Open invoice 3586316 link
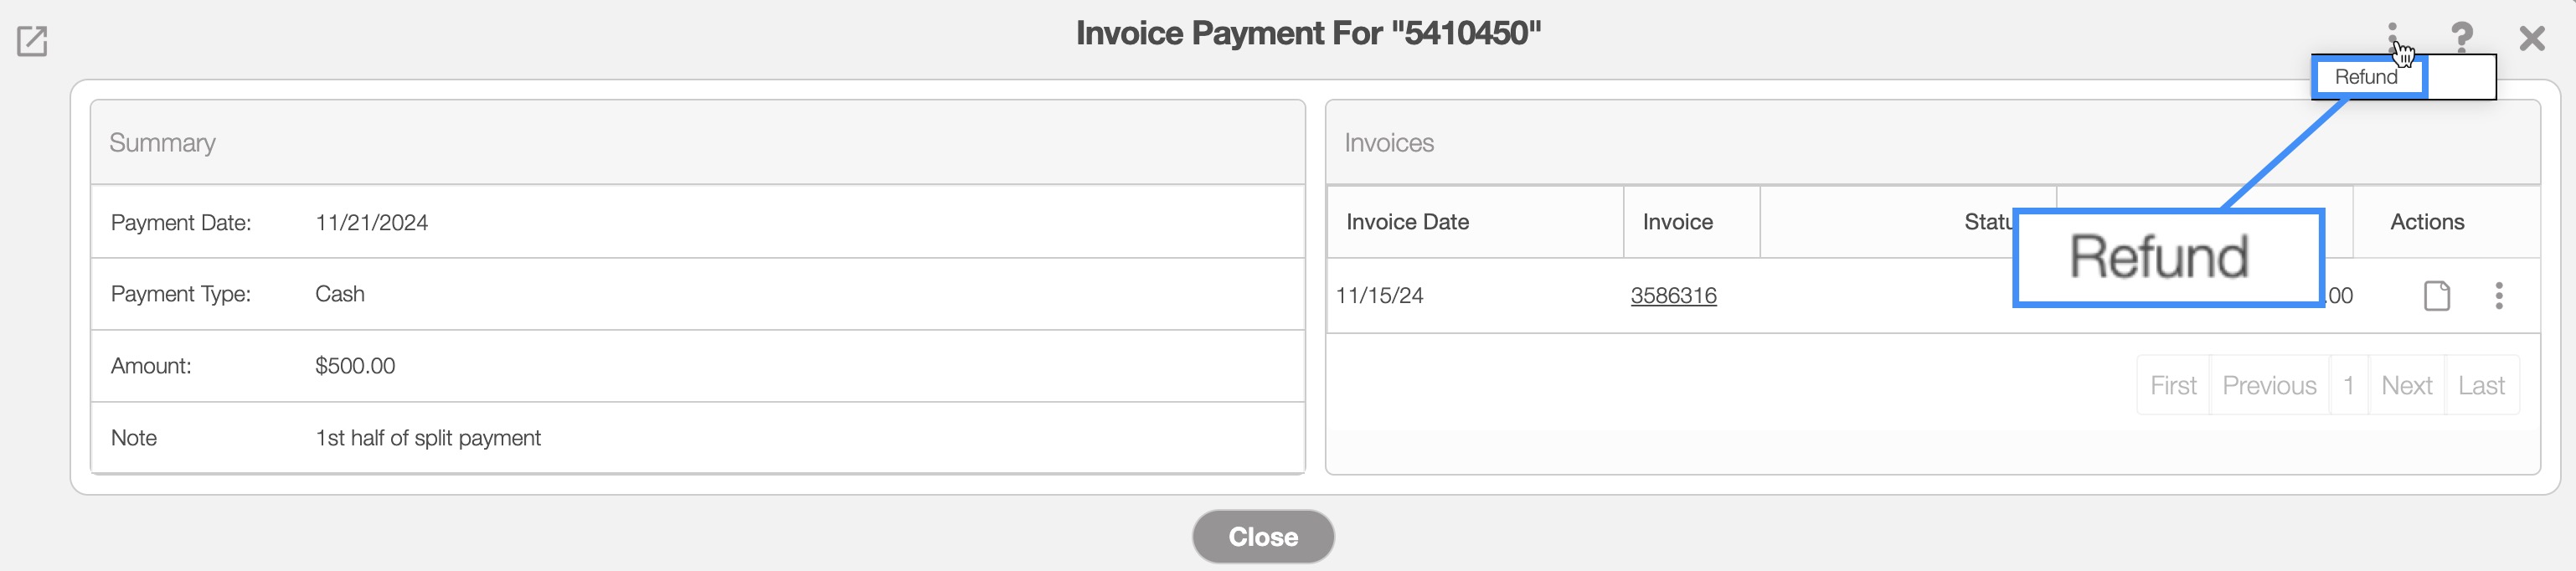 tap(1673, 296)
